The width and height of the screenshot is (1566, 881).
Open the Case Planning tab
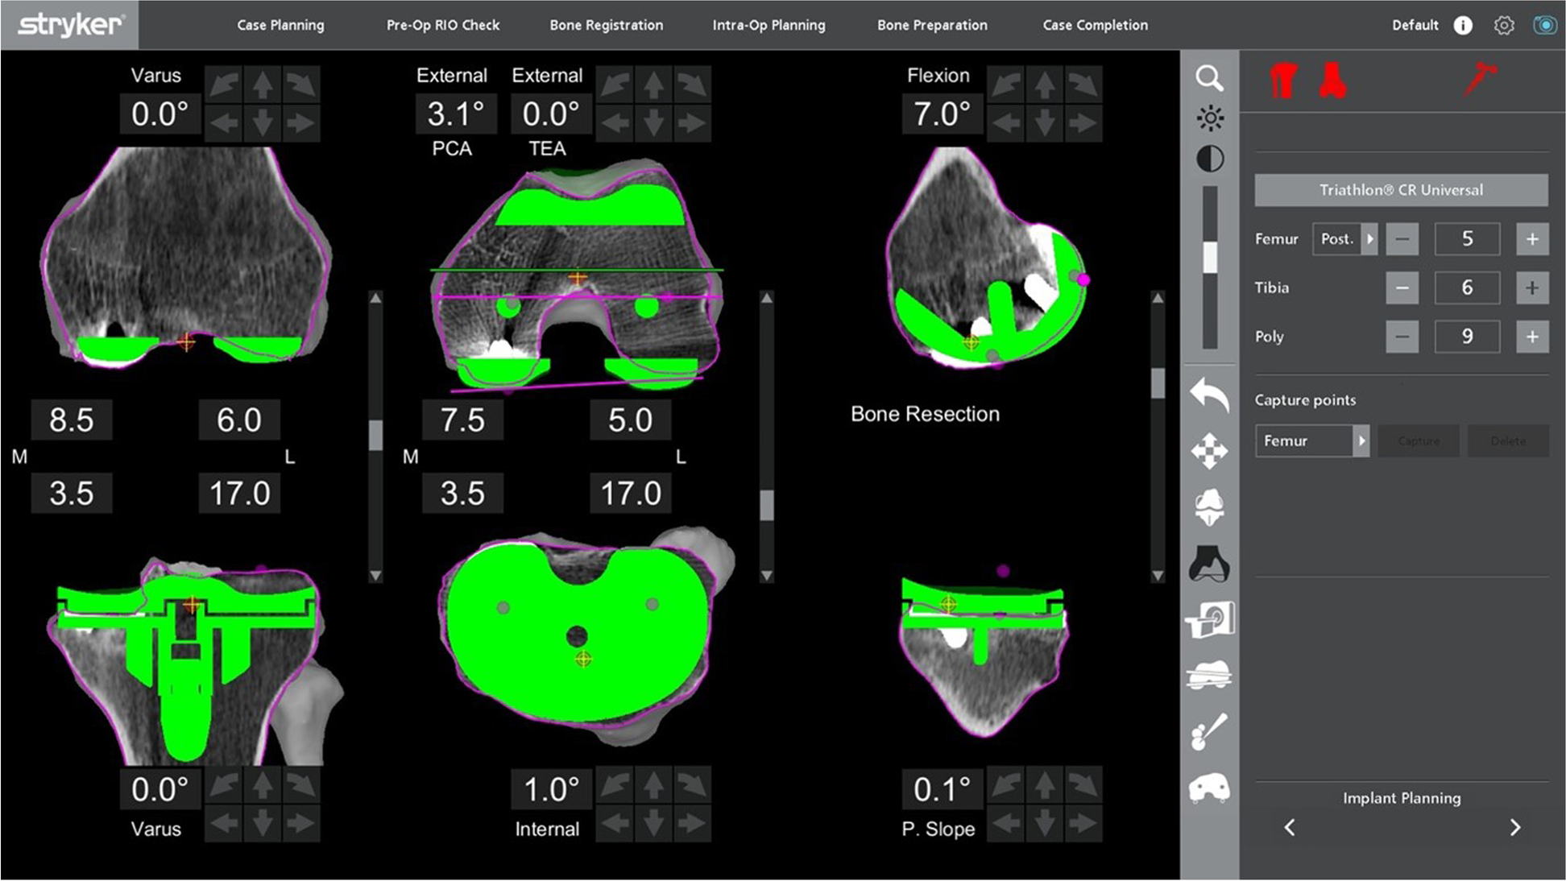coord(280,25)
